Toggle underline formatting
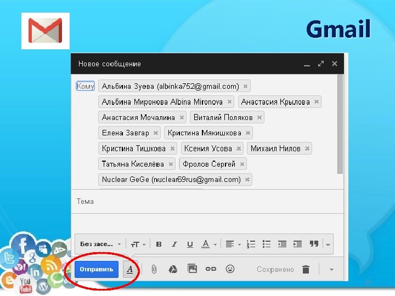The height and width of the screenshot is (296, 395). point(190,244)
